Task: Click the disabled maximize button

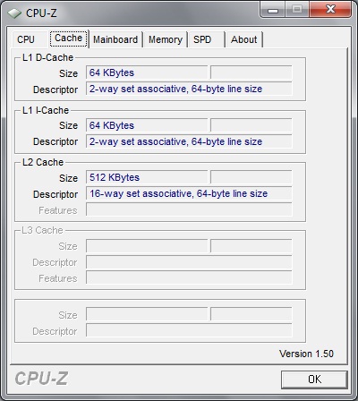Action: 297,10
